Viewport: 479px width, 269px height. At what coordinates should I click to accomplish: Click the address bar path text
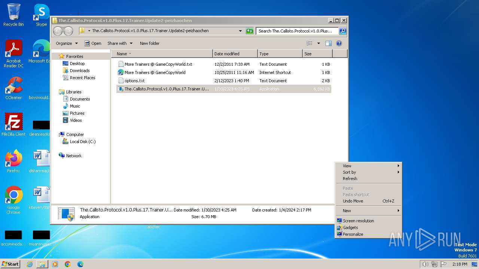pos(150,31)
